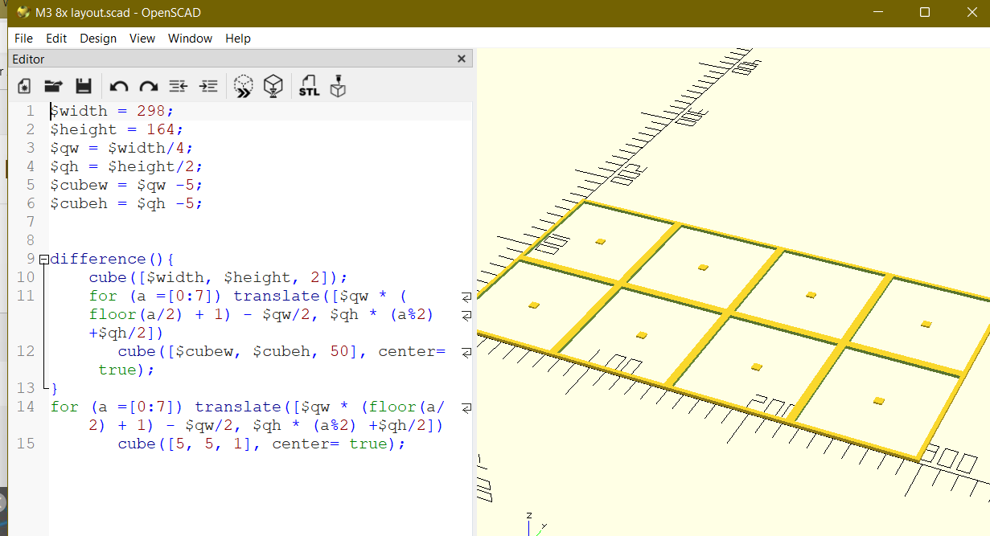Image resolution: width=990 pixels, height=536 pixels.
Task: Undo the last edit
Action: (x=119, y=86)
